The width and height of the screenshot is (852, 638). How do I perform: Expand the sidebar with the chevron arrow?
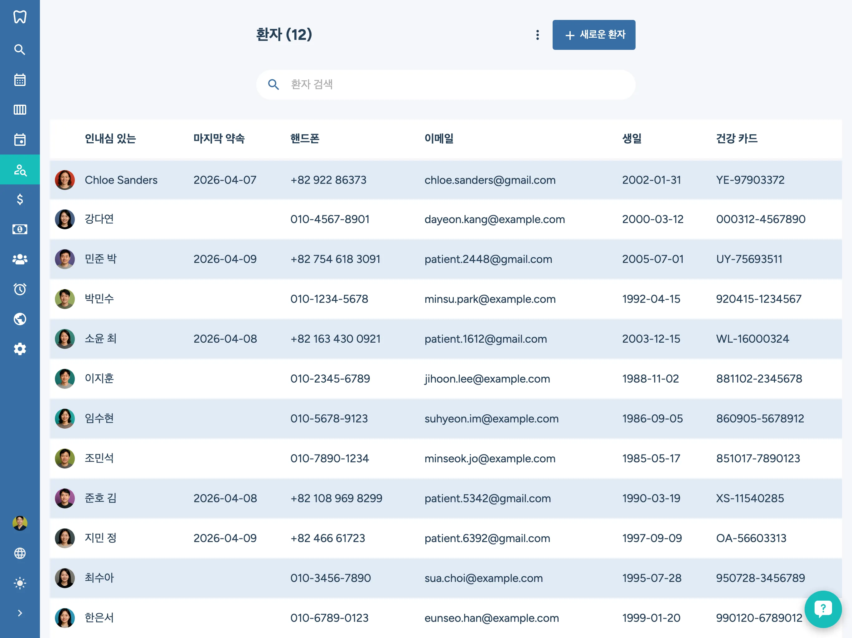click(x=20, y=613)
